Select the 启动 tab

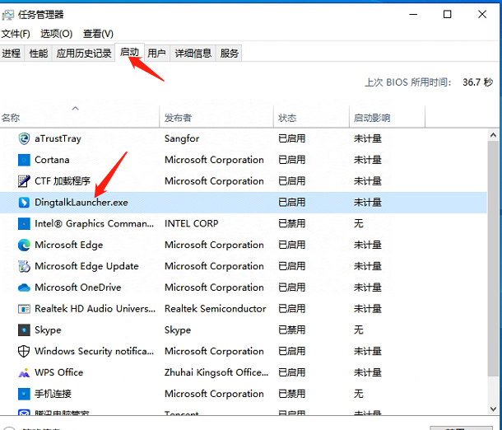[x=130, y=52]
